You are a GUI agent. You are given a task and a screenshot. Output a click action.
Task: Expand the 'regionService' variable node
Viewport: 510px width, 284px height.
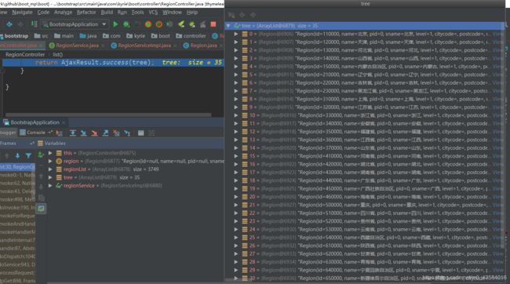pos(50,185)
